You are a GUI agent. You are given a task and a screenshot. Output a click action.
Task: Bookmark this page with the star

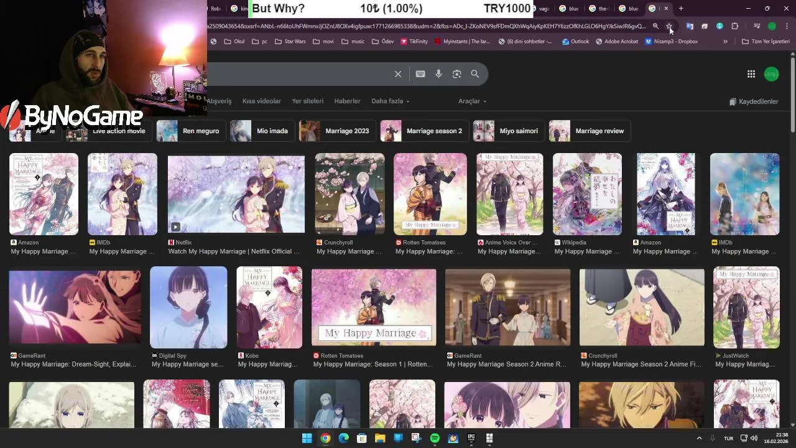tap(669, 26)
